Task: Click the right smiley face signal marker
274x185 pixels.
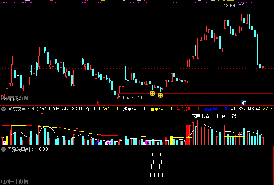Action: click(160, 95)
